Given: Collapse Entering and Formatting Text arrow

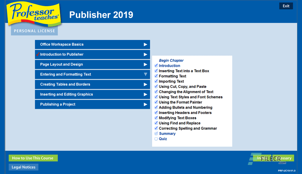Looking at the screenshot, I should point(146,74).
